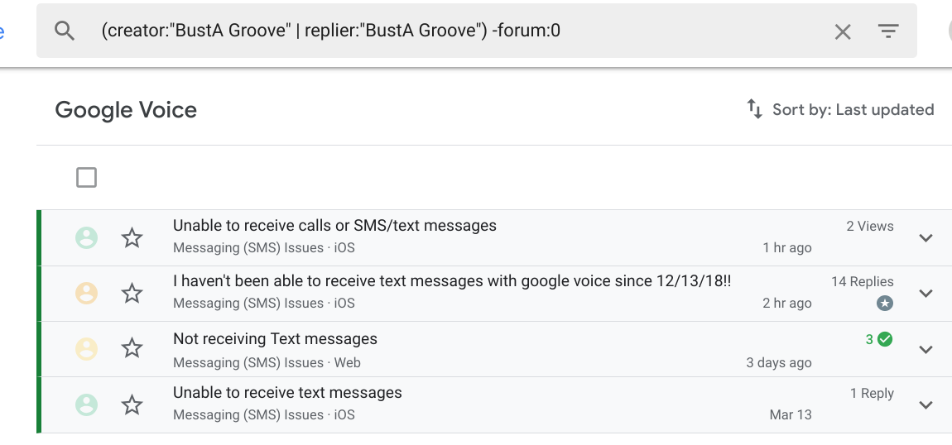Click '2 hr ago' timestamp
Viewport: 952px width, 445px height.
pos(787,303)
